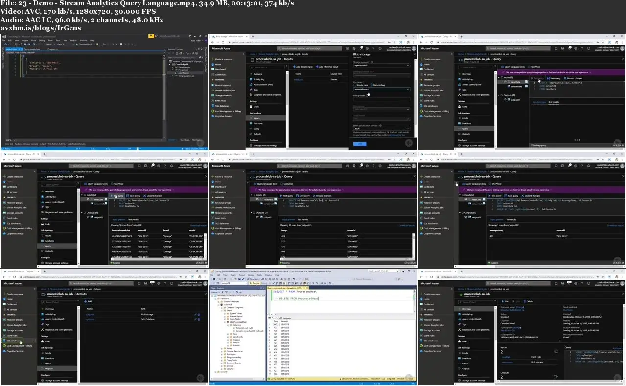626x386 pixels.
Task: Reload the browser page in brand/model results window
Action: (14, 159)
